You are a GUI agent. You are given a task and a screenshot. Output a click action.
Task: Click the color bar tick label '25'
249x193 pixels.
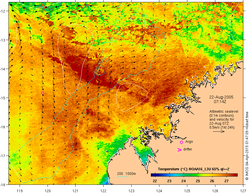[198, 181]
